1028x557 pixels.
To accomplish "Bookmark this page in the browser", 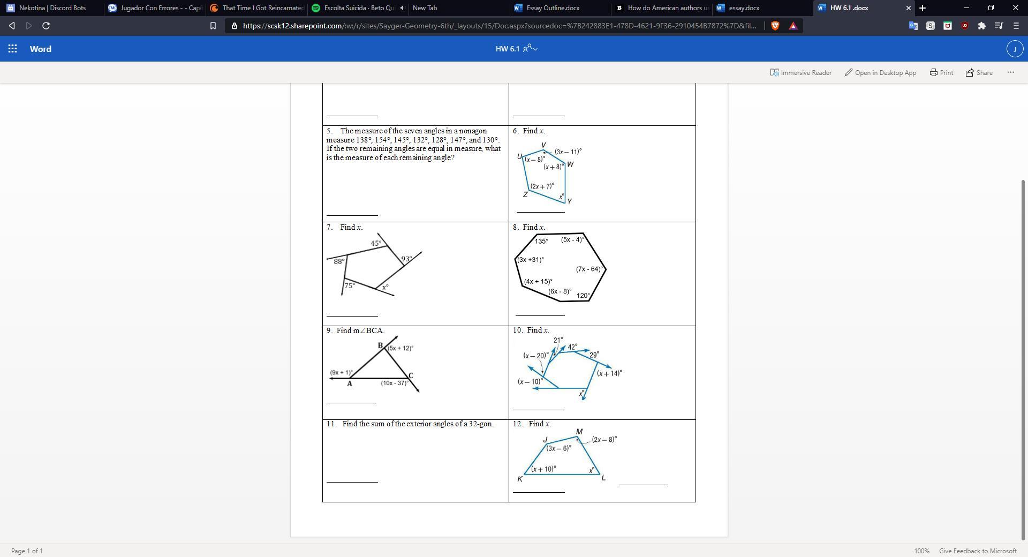I will tap(213, 26).
